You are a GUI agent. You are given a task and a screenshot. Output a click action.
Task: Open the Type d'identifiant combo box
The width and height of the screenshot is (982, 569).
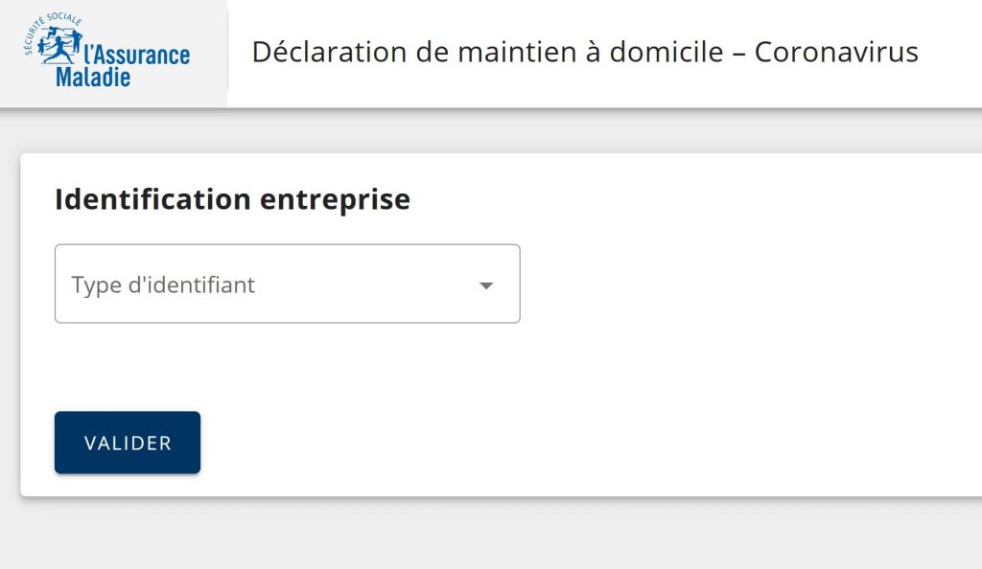288,284
